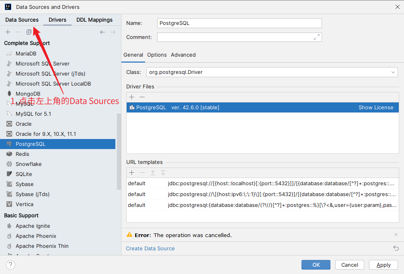Viewport: 404px width, 274px height.
Task: Click the duplicate driver icon
Action: pos(29,32)
